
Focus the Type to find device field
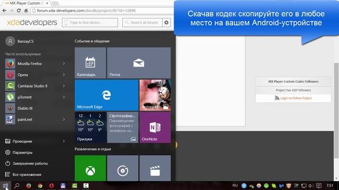pyautogui.click(x=90, y=22)
